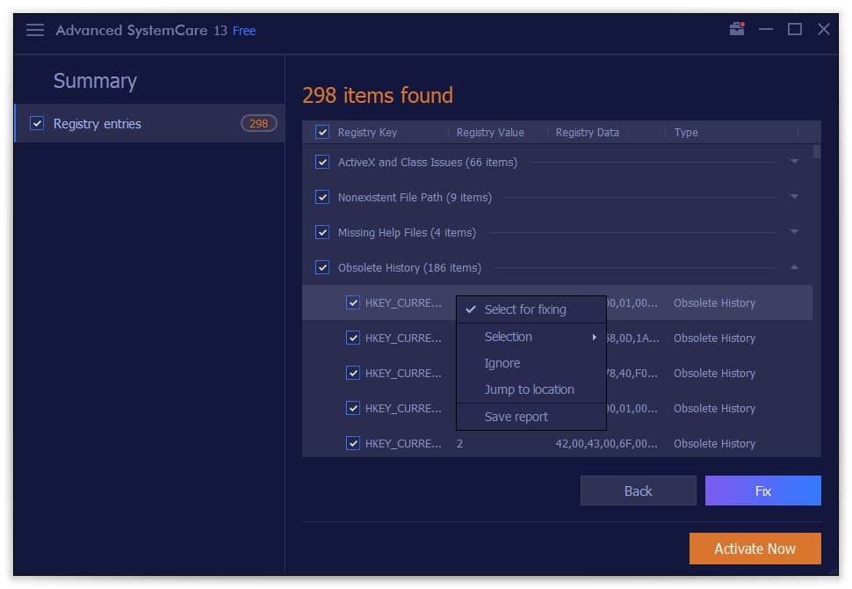Click the 298 items found heading

tap(378, 96)
